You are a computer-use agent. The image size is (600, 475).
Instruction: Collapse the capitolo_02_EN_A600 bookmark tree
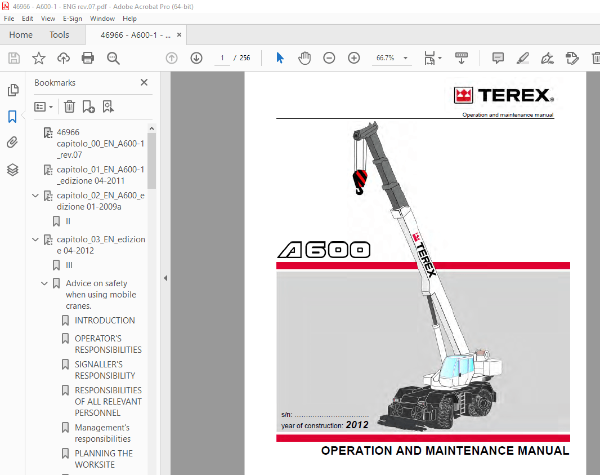(35, 196)
